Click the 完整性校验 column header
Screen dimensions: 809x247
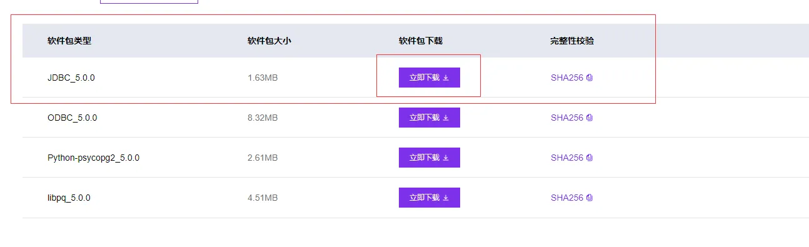572,41
